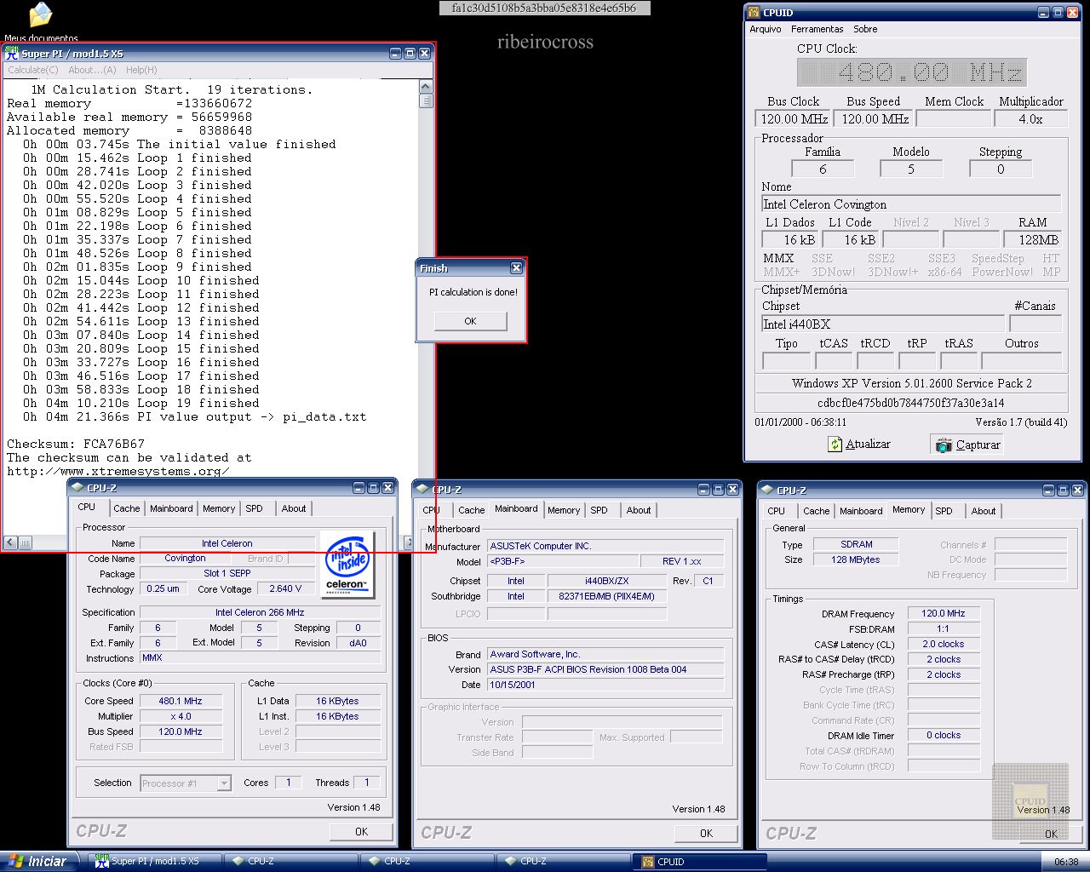Screen dimensions: 1090x872
Task: Click CAS# Latency value 2.0 clocks
Action: [x=944, y=644]
